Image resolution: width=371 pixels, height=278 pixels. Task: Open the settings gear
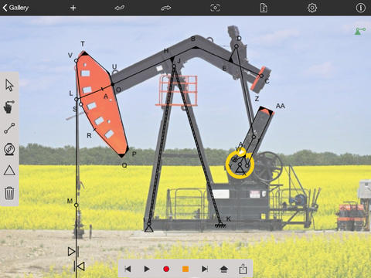click(x=312, y=8)
